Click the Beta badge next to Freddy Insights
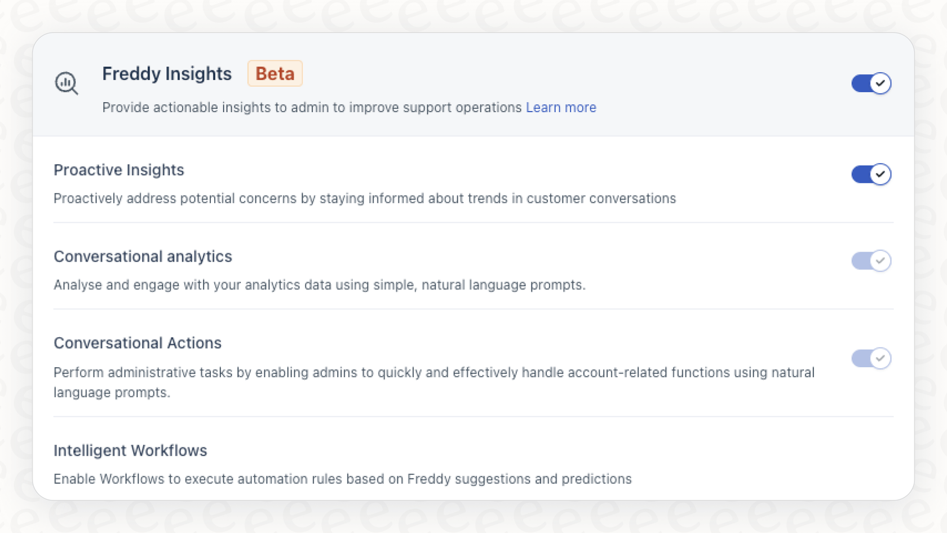 (275, 73)
